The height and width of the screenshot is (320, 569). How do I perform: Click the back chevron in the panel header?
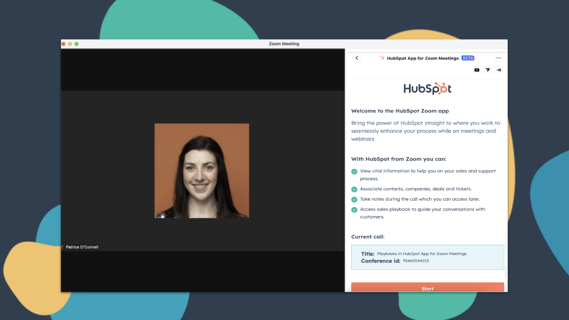356,57
